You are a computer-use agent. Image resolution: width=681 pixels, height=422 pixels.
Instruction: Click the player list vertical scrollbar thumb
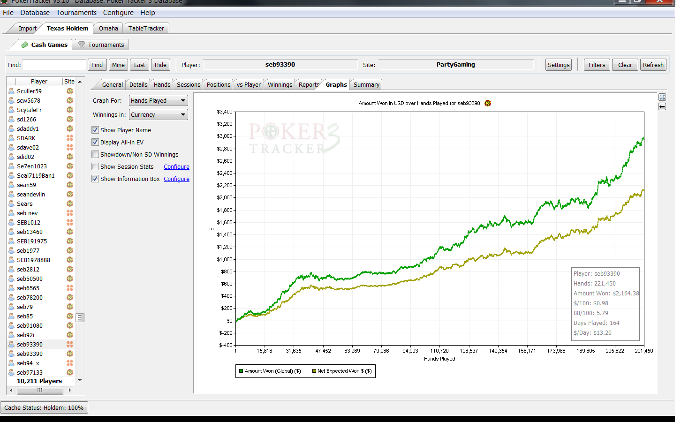pos(80,317)
